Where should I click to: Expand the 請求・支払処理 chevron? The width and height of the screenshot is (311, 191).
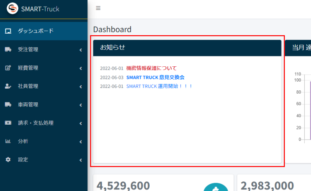pos(80,123)
